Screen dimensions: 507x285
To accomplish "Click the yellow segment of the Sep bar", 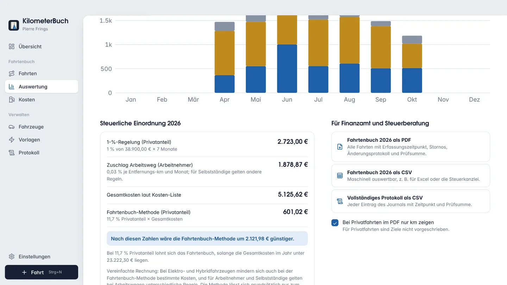I will 381,47.
